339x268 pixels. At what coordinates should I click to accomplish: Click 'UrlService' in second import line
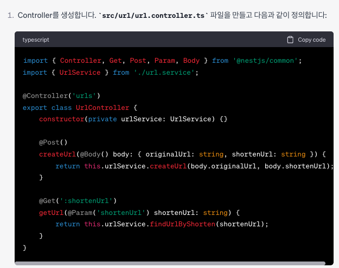80,73
